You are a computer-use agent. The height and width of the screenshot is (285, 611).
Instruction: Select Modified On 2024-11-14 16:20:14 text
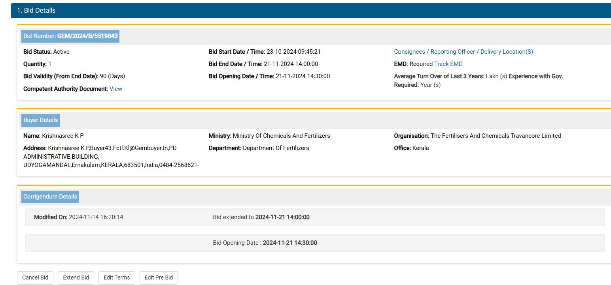tap(78, 217)
